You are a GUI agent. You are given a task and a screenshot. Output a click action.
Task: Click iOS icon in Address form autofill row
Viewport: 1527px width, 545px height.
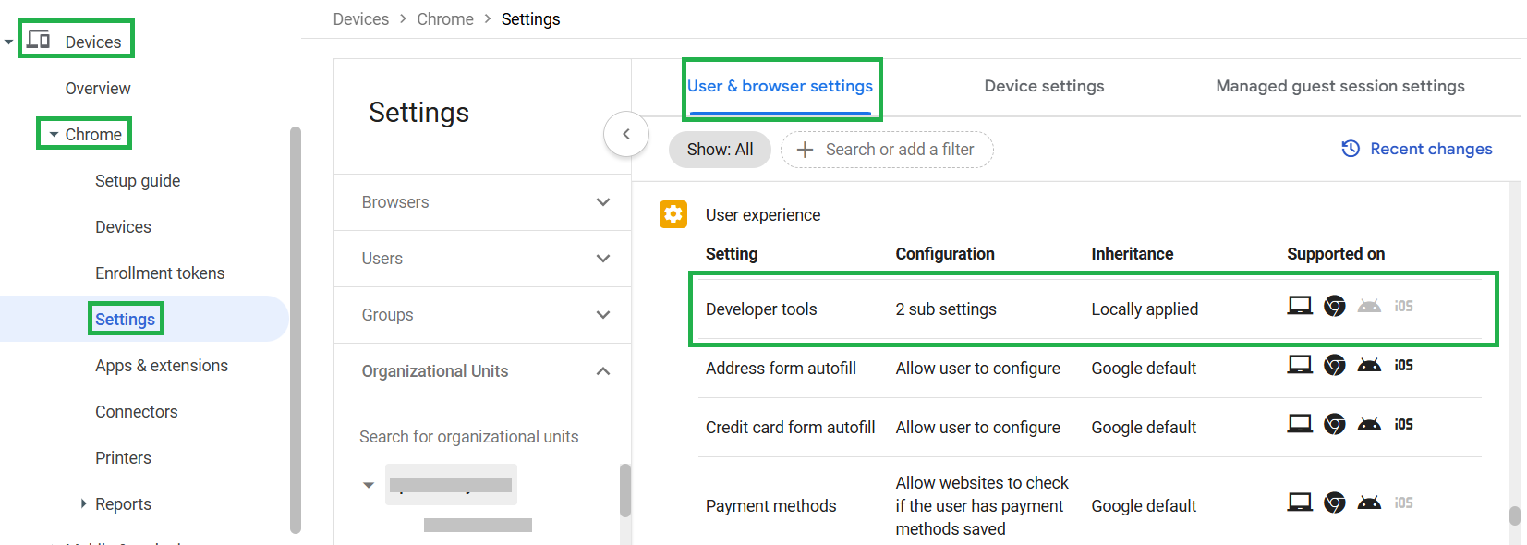coord(1404,365)
